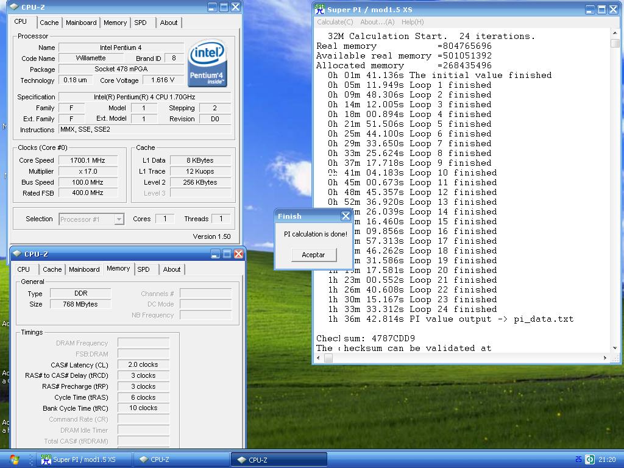Maximize the Super PI window
This screenshot has height=468, width=624.
pyautogui.click(x=601, y=9)
